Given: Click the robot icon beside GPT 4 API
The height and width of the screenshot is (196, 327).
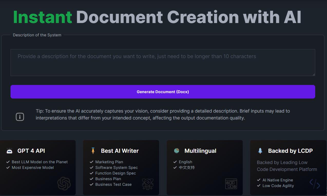Looking at the screenshot, I should [x=9, y=151].
